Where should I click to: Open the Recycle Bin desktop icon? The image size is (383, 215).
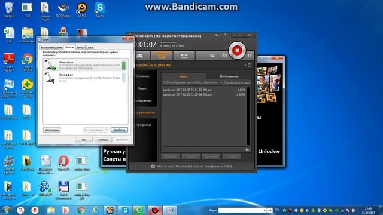point(9,10)
